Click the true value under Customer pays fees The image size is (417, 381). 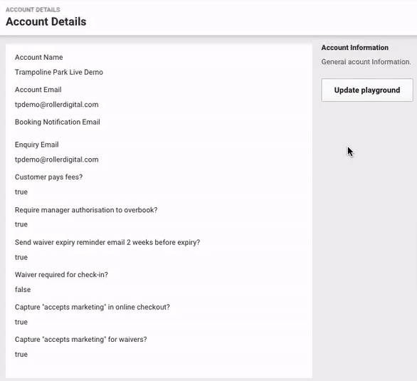pyautogui.click(x=21, y=192)
